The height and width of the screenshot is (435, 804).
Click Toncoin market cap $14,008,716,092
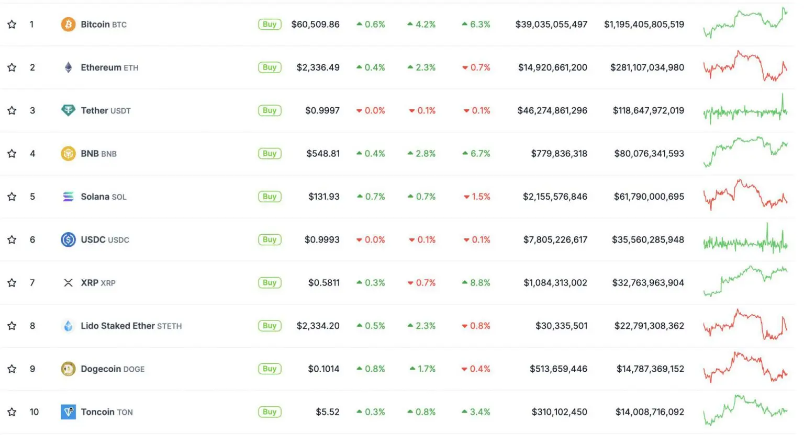(x=650, y=412)
